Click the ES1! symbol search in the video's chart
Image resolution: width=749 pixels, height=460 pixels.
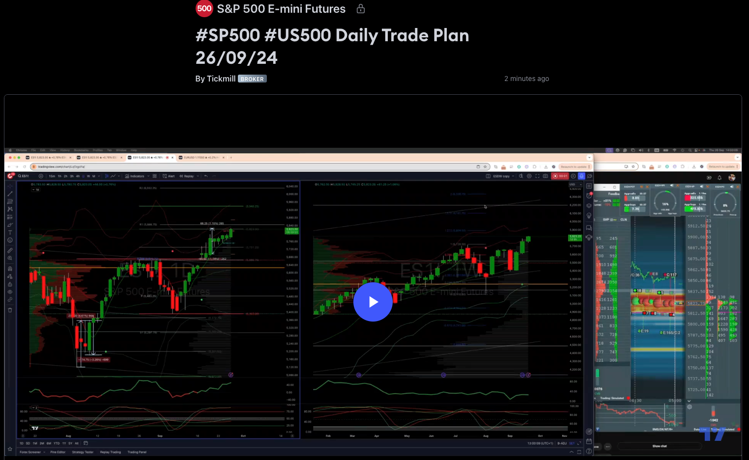[24, 176]
